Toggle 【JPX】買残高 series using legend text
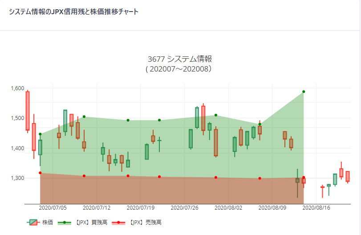The width and height of the screenshot is (361, 235). pos(90,222)
